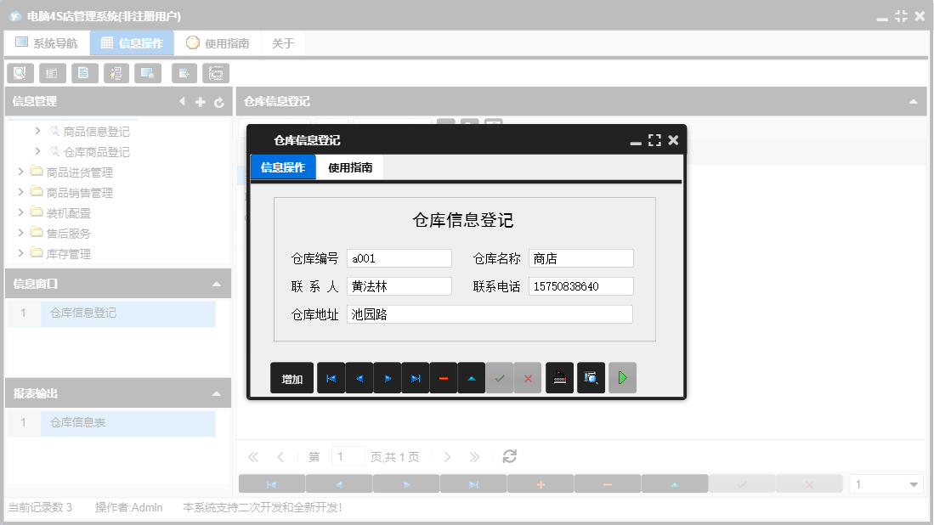Image resolution: width=934 pixels, height=525 pixels.
Task: Select the record search magnifier tool
Action: tap(20, 73)
